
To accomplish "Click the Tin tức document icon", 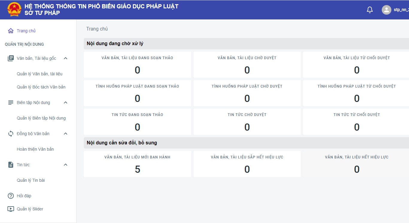I will tap(11, 165).
